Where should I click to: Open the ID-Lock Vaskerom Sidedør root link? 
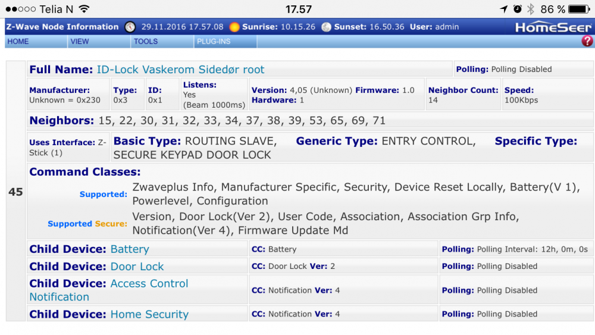[x=180, y=70]
